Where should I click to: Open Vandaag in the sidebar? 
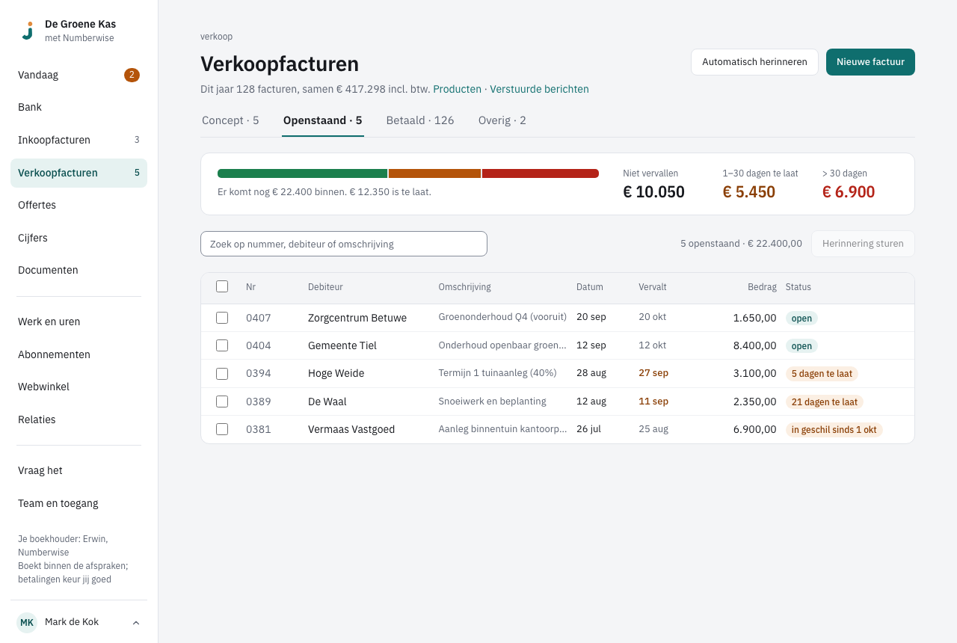tap(79, 75)
